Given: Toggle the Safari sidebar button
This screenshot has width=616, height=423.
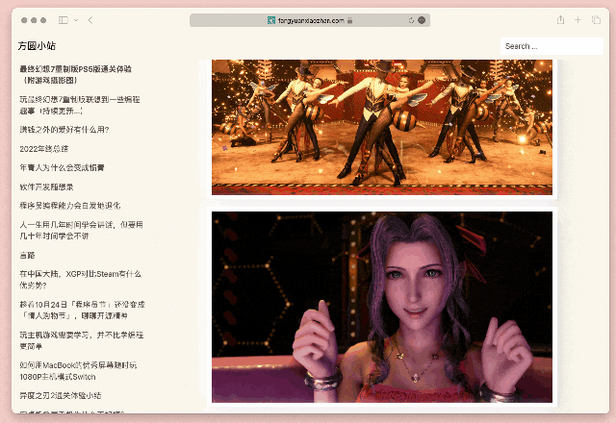Looking at the screenshot, I should (64, 20).
